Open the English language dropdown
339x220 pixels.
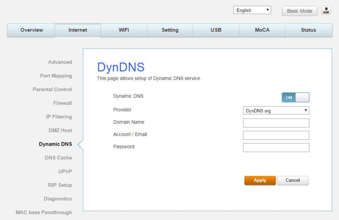click(x=252, y=10)
